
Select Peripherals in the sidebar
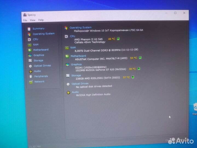pyautogui.click(x=41, y=76)
